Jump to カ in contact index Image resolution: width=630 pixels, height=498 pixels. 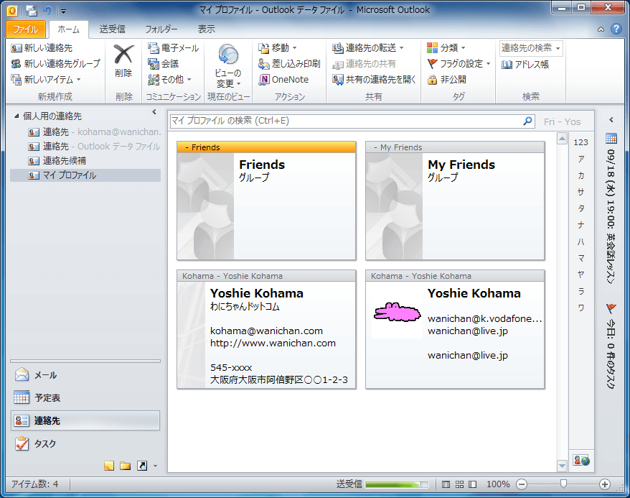[x=580, y=175]
